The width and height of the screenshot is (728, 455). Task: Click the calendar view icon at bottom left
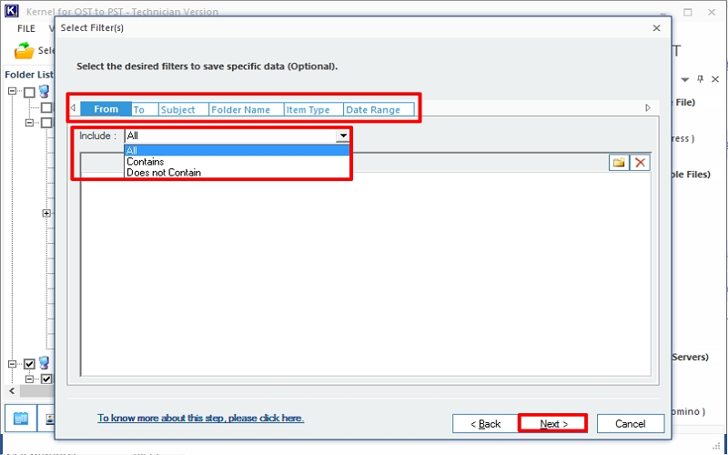[x=21, y=420]
